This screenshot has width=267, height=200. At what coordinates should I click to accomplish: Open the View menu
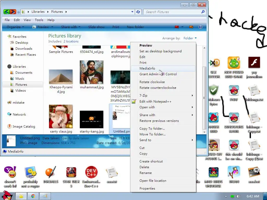[27, 20]
